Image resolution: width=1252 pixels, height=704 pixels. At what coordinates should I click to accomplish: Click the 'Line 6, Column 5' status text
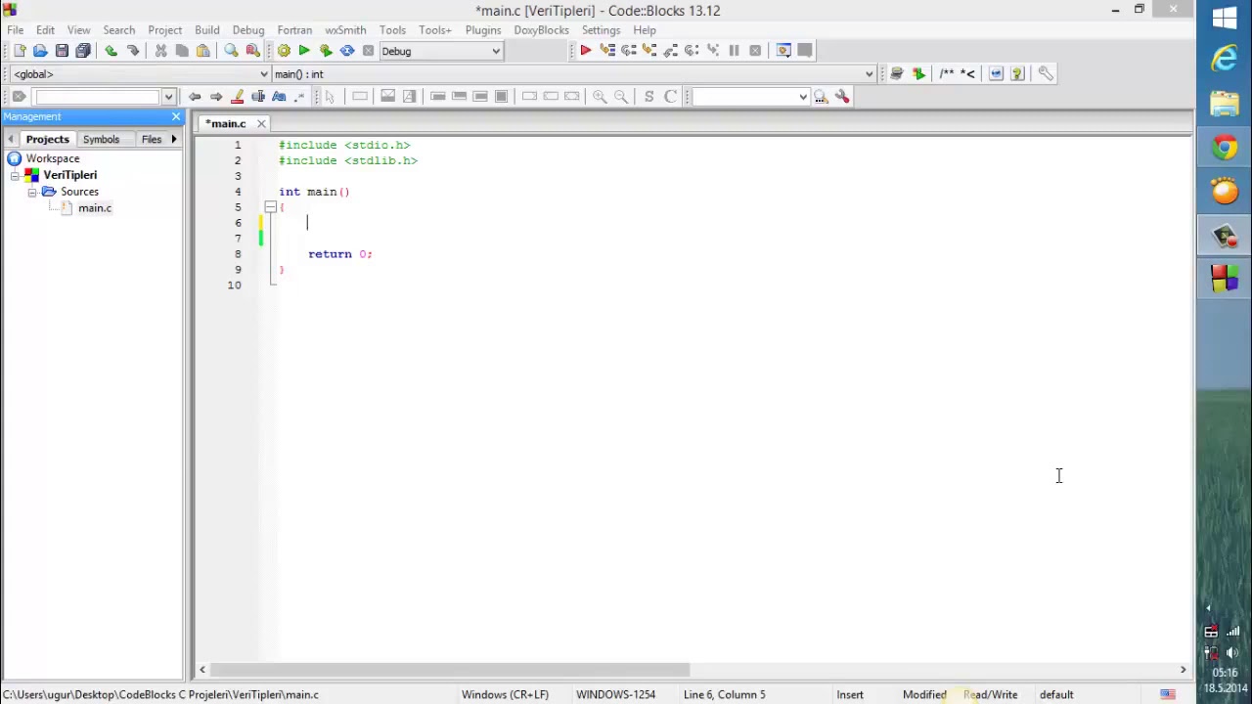tap(725, 694)
